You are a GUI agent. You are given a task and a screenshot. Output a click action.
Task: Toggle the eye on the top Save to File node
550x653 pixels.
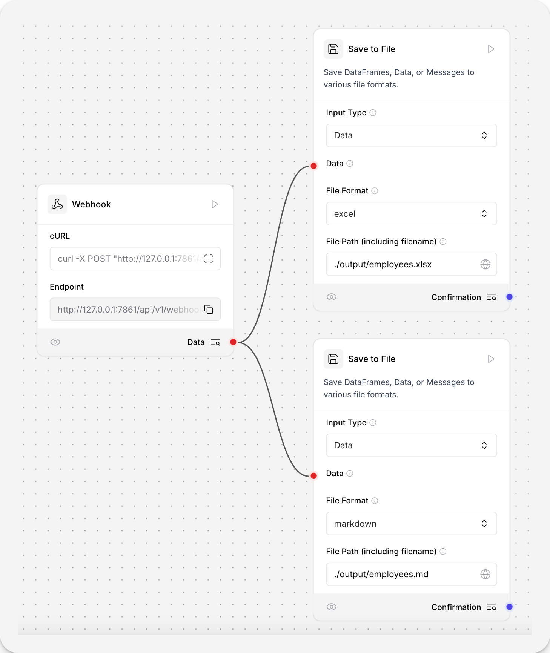click(x=332, y=297)
